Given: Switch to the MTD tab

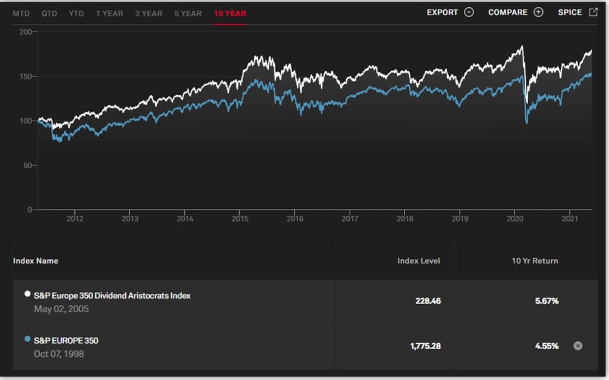Looking at the screenshot, I should pos(21,14).
